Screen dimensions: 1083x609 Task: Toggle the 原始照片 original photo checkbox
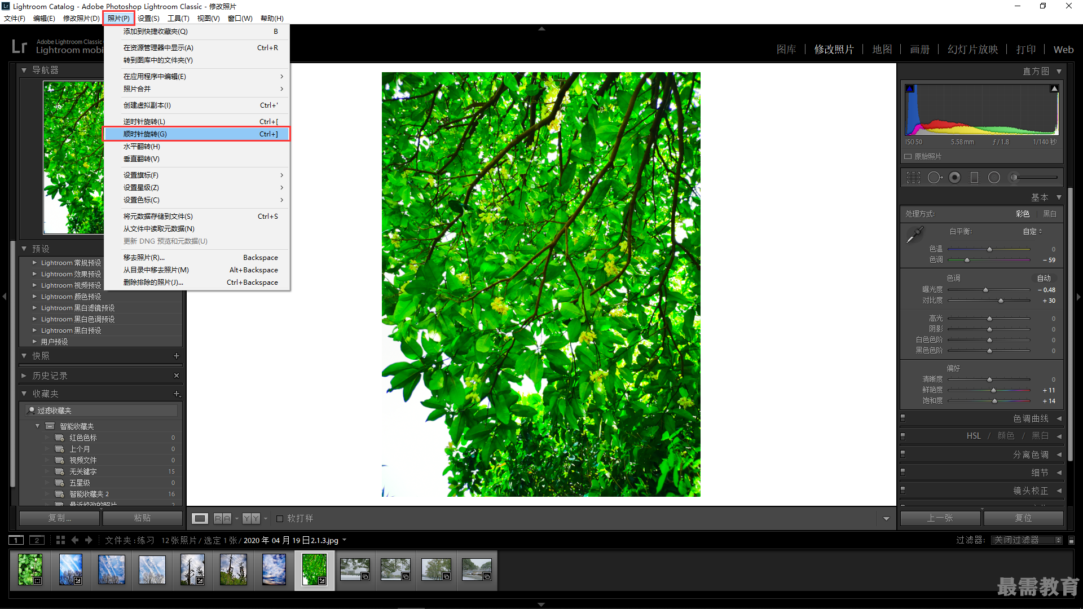pos(908,157)
